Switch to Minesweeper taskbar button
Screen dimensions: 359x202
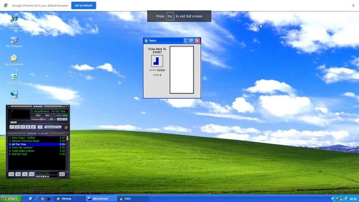(101, 199)
